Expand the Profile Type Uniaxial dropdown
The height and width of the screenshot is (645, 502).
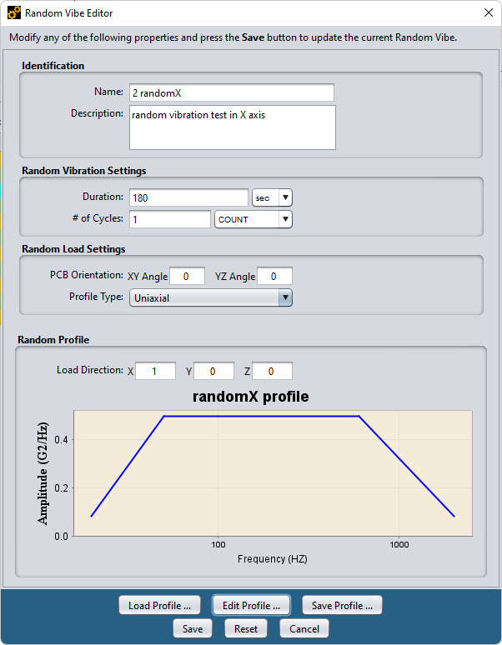210,297
